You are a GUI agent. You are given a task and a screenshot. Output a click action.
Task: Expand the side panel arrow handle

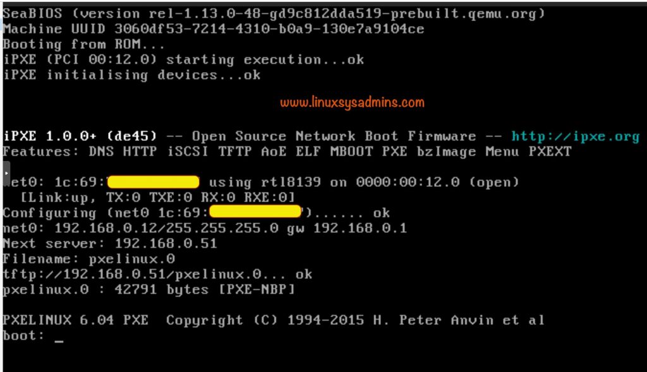(x=6, y=172)
